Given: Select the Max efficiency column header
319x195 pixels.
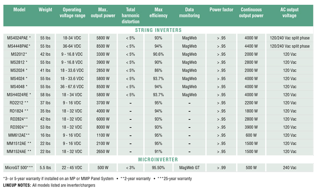Looking at the screenshot, I should click(x=159, y=12).
